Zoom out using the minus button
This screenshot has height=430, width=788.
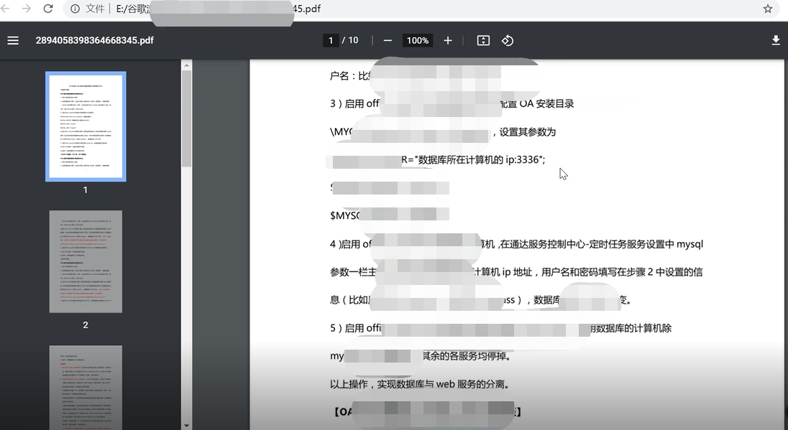pos(388,41)
